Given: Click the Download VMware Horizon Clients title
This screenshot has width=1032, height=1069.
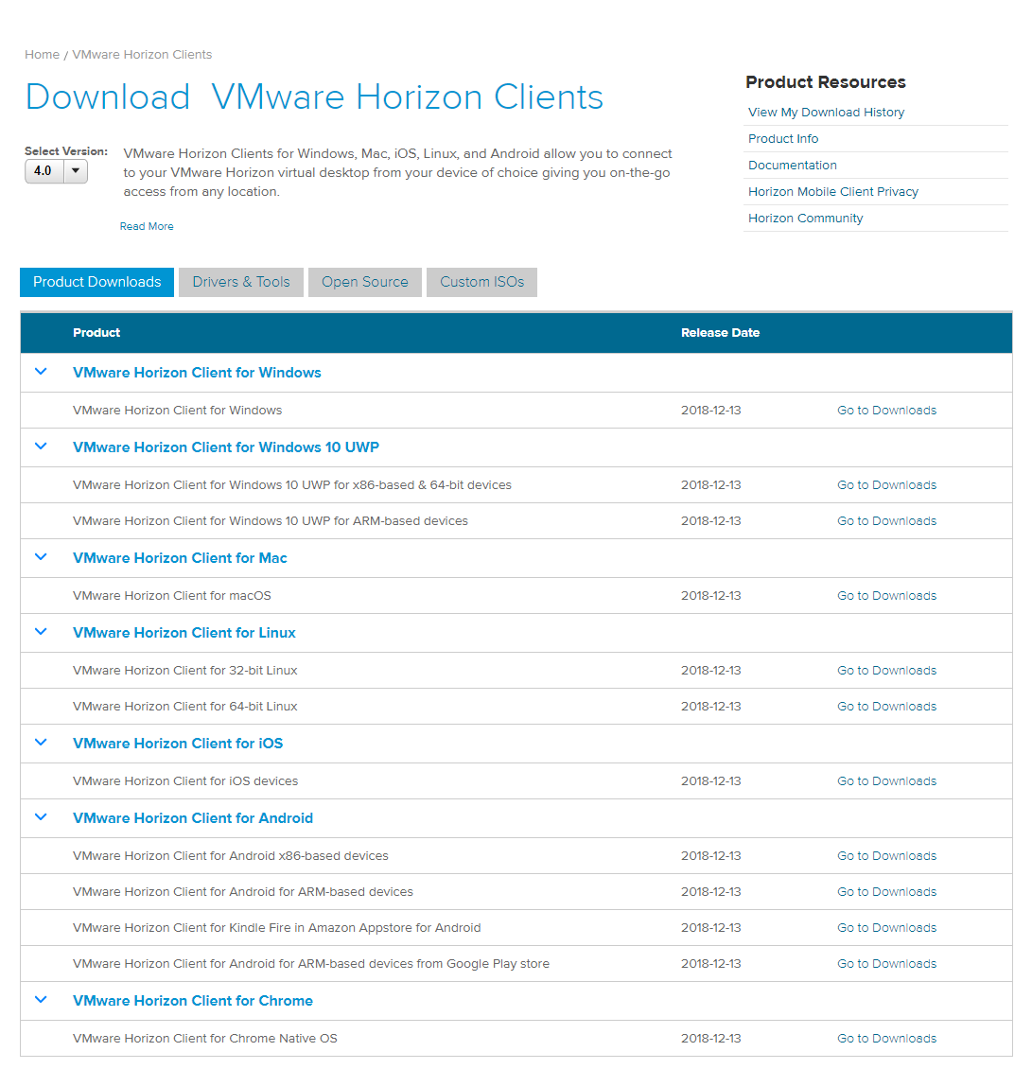Looking at the screenshot, I should pyautogui.click(x=314, y=96).
